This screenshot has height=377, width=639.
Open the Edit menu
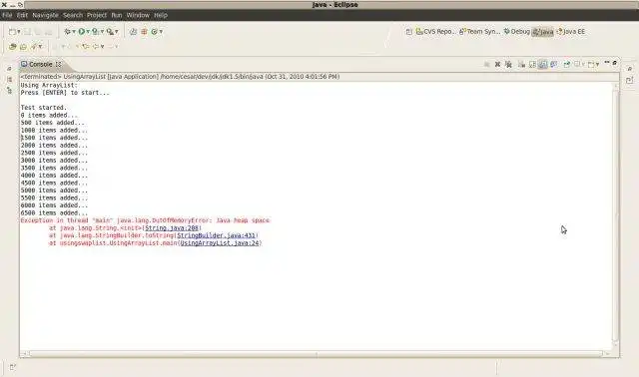click(x=22, y=15)
